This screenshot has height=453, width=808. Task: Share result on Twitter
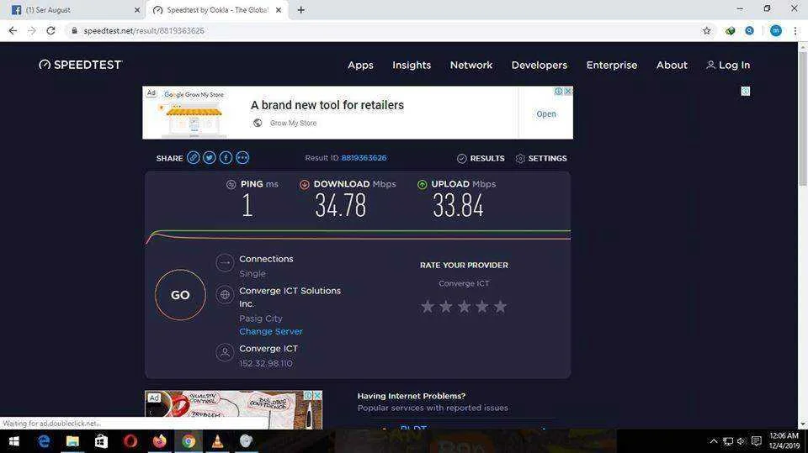[x=210, y=157]
